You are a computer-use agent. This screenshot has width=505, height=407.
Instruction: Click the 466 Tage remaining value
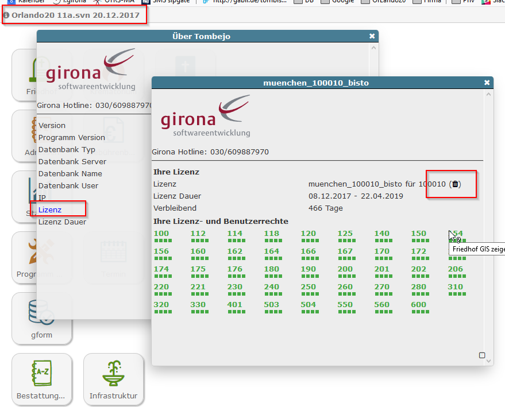(325, 208)
